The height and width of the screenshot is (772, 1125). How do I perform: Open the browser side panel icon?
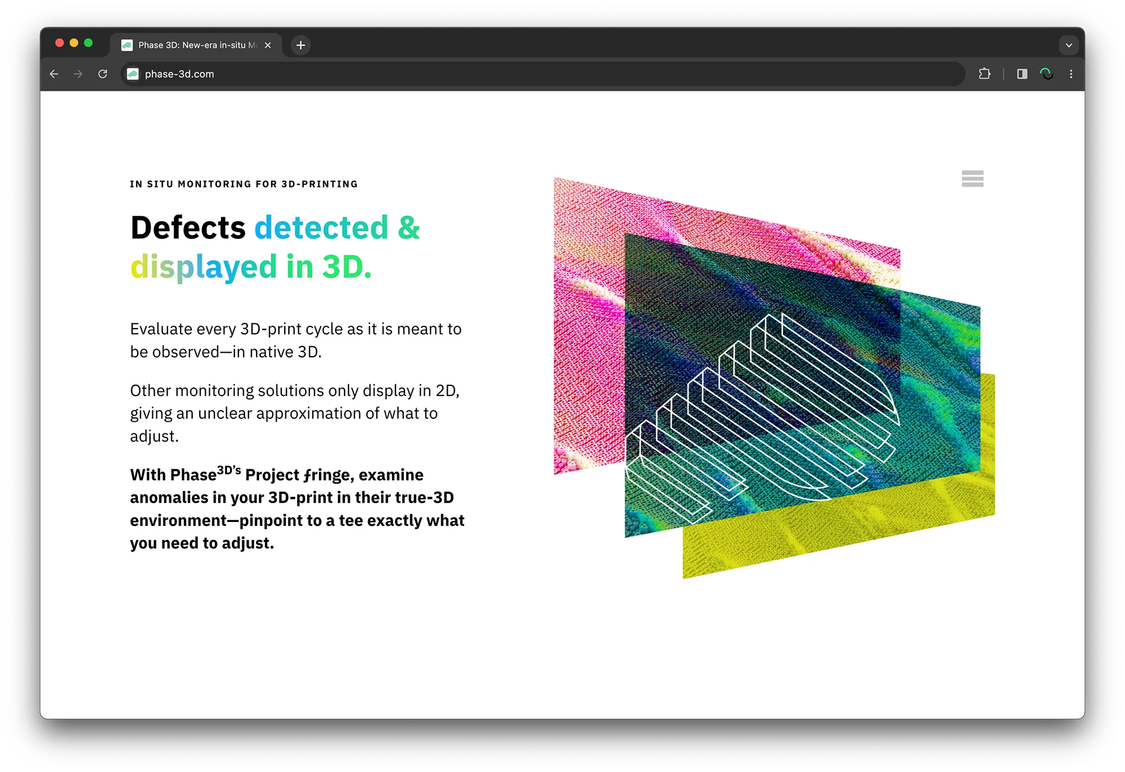(1022, 74)
